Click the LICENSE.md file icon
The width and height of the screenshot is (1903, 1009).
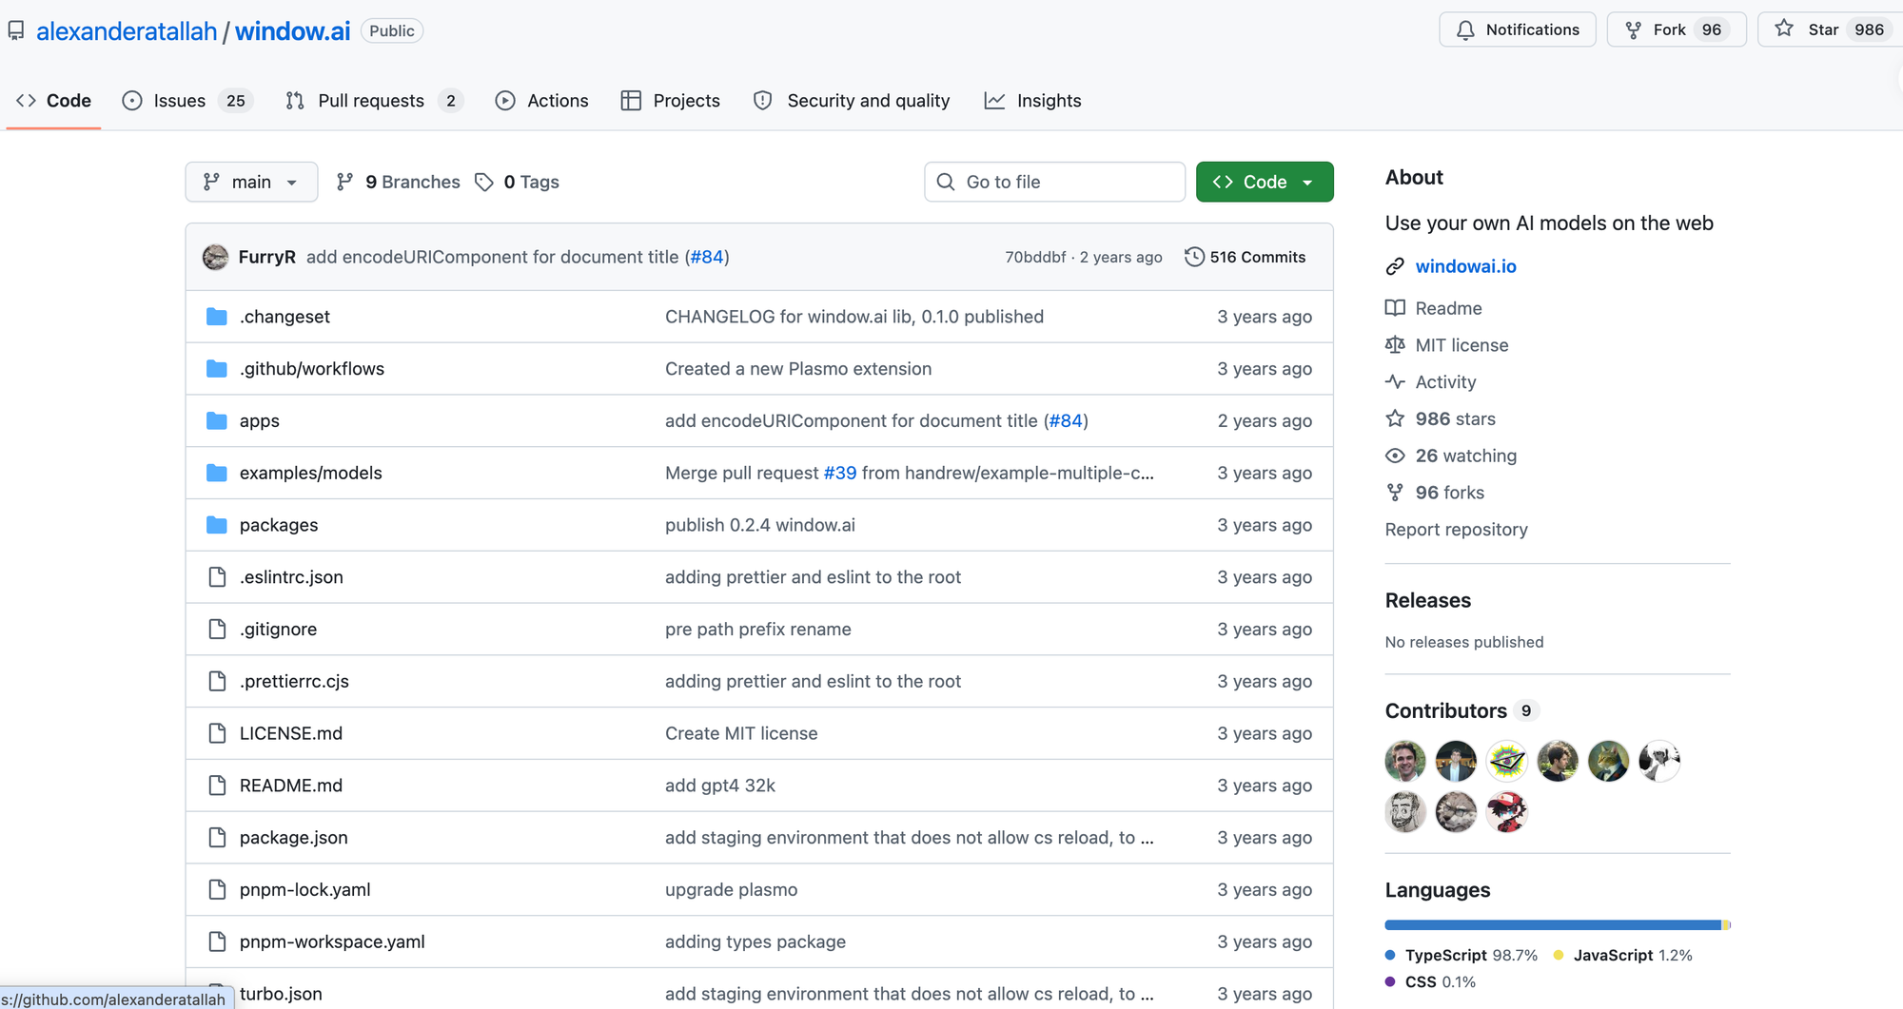pos(217,733)
